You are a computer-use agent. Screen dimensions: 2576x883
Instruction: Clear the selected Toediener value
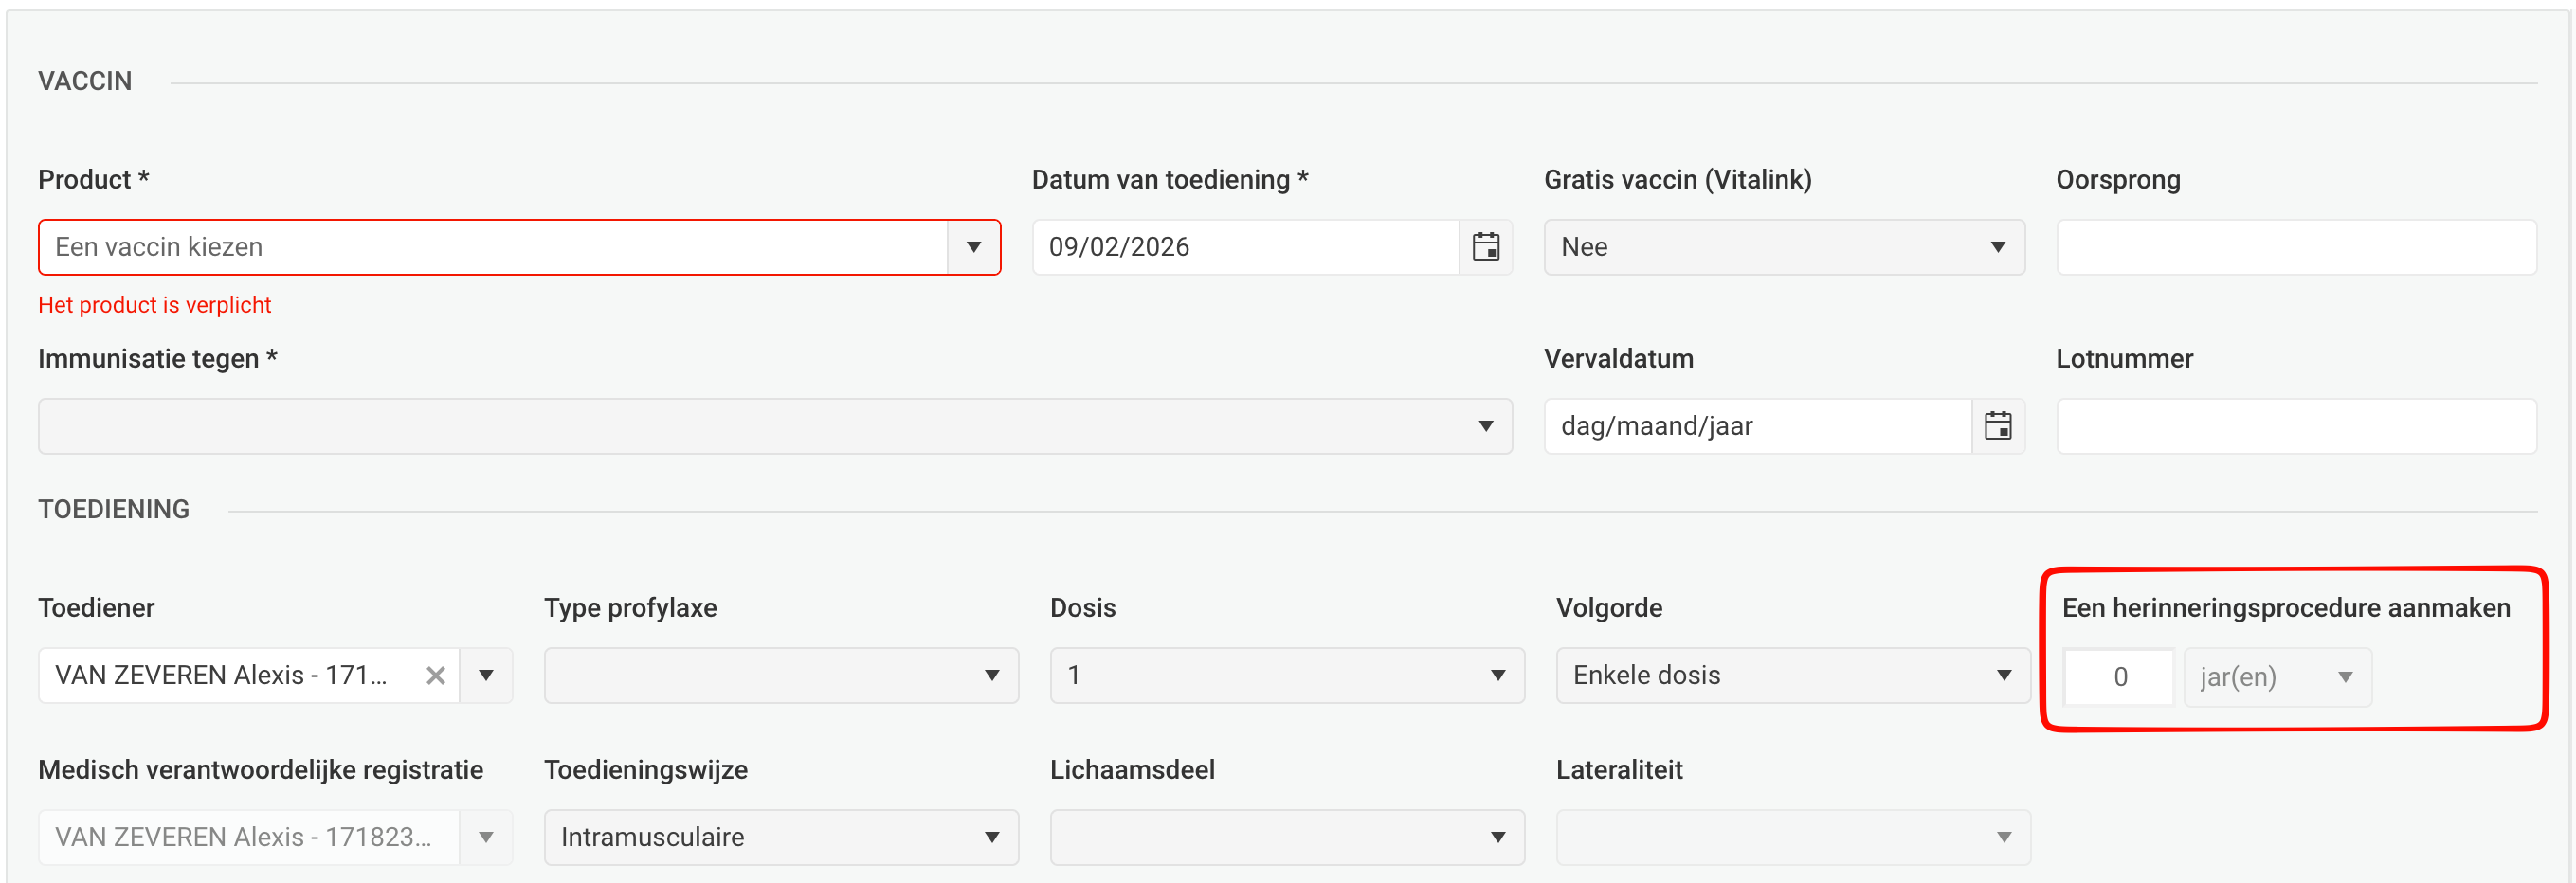point(435,676)
